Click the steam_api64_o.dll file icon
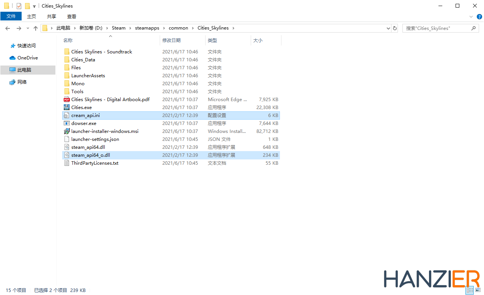The height and width of the screenshot is (295, 484). click(67, 155)
